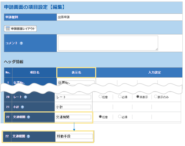The width and height of the screenshot is (185, 146).
Task: Open the 申請画面レイアウト button
Action: click(20, 29)
